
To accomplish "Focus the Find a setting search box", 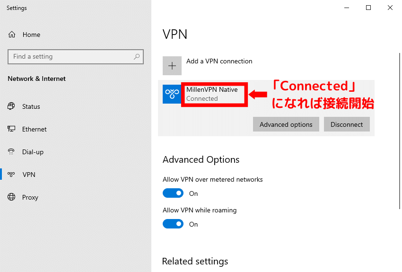I will [x=70, y=57].
